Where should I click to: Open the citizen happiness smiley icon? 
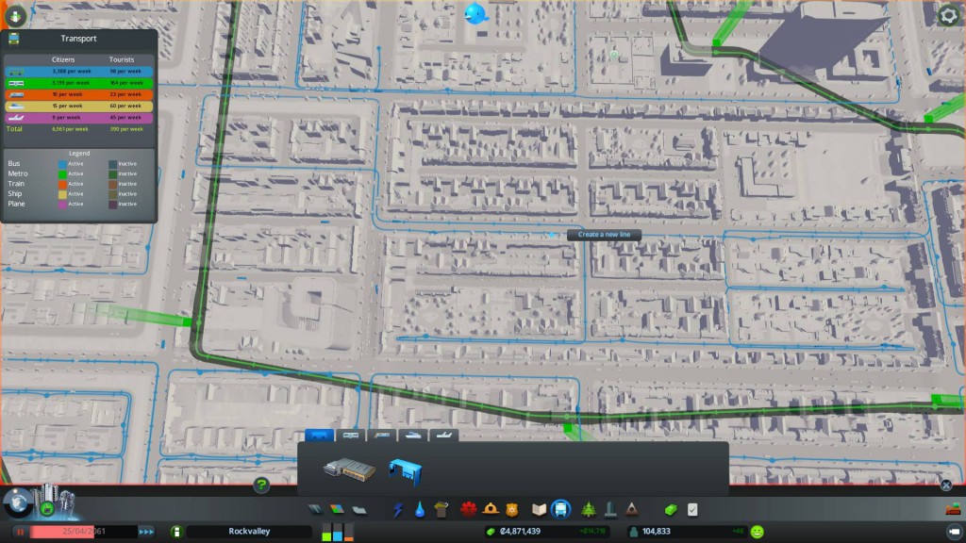[758, 532]
